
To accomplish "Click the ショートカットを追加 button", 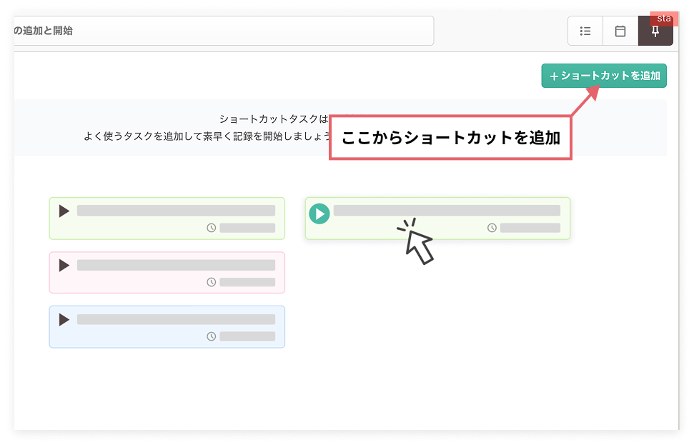I will pyautogui.click(x=603, y=75).
